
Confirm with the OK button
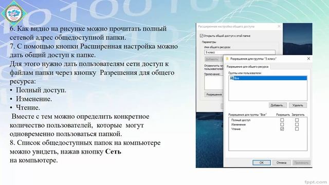pyautogui.click(x=262, y=162)
